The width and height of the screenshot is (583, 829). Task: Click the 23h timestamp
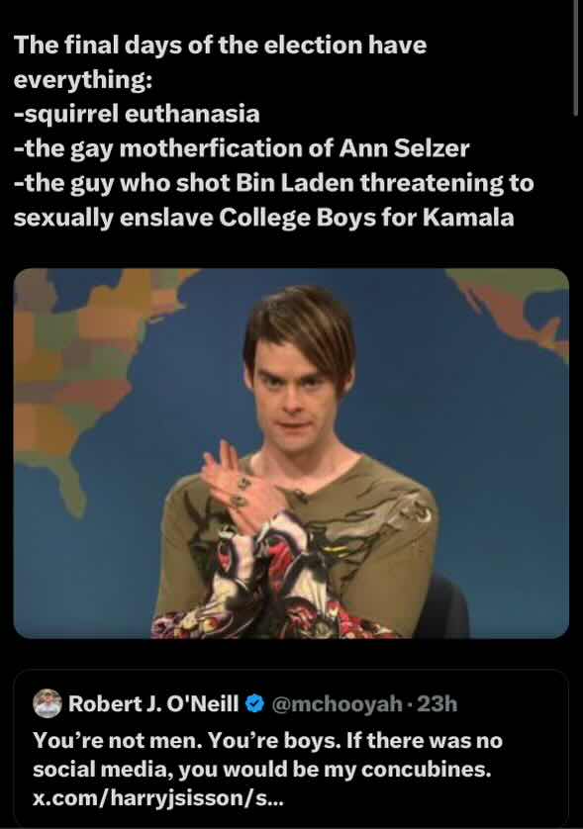pos(437,703)
